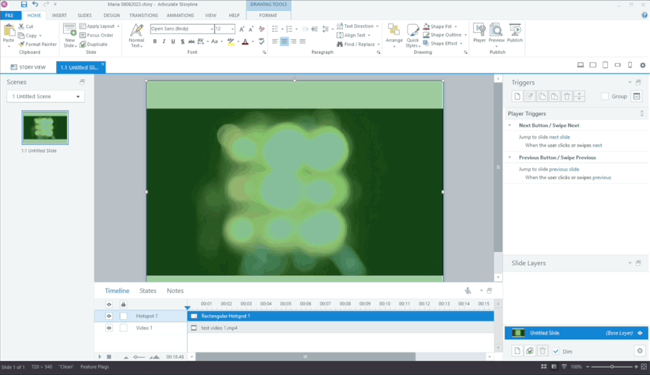Open the 1 Untitled Scene dropdown

pos(46,96)
